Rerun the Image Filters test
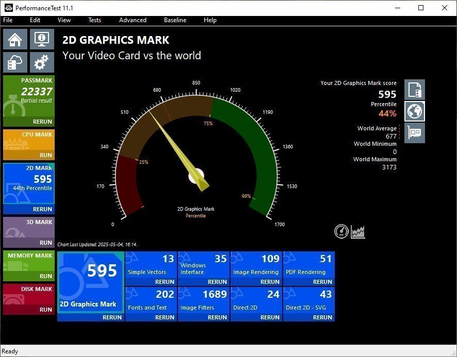This screenshot has width=457, height=357. pos(217,317)
